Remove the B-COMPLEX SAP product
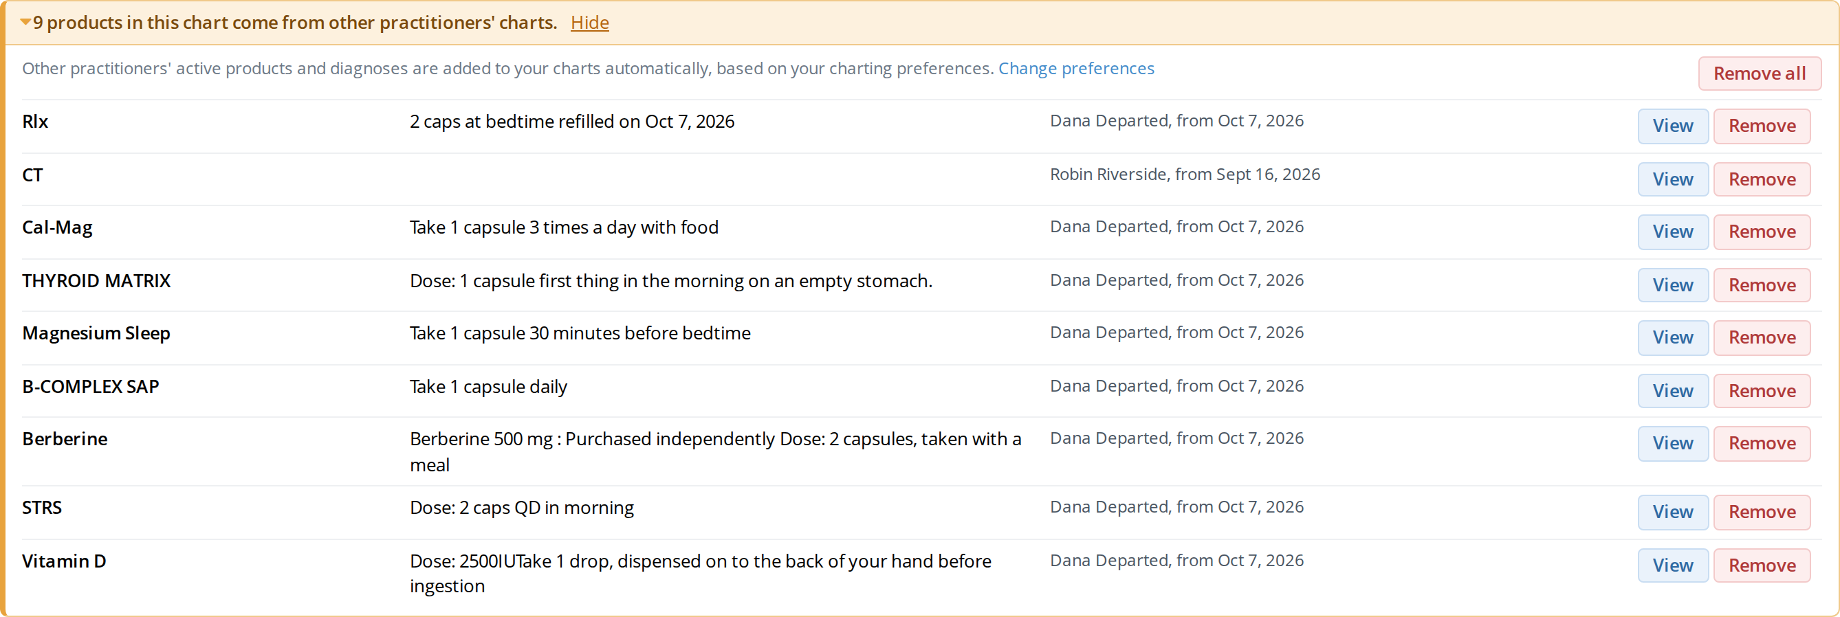 pyautogui.click(x=1762, y=391)
